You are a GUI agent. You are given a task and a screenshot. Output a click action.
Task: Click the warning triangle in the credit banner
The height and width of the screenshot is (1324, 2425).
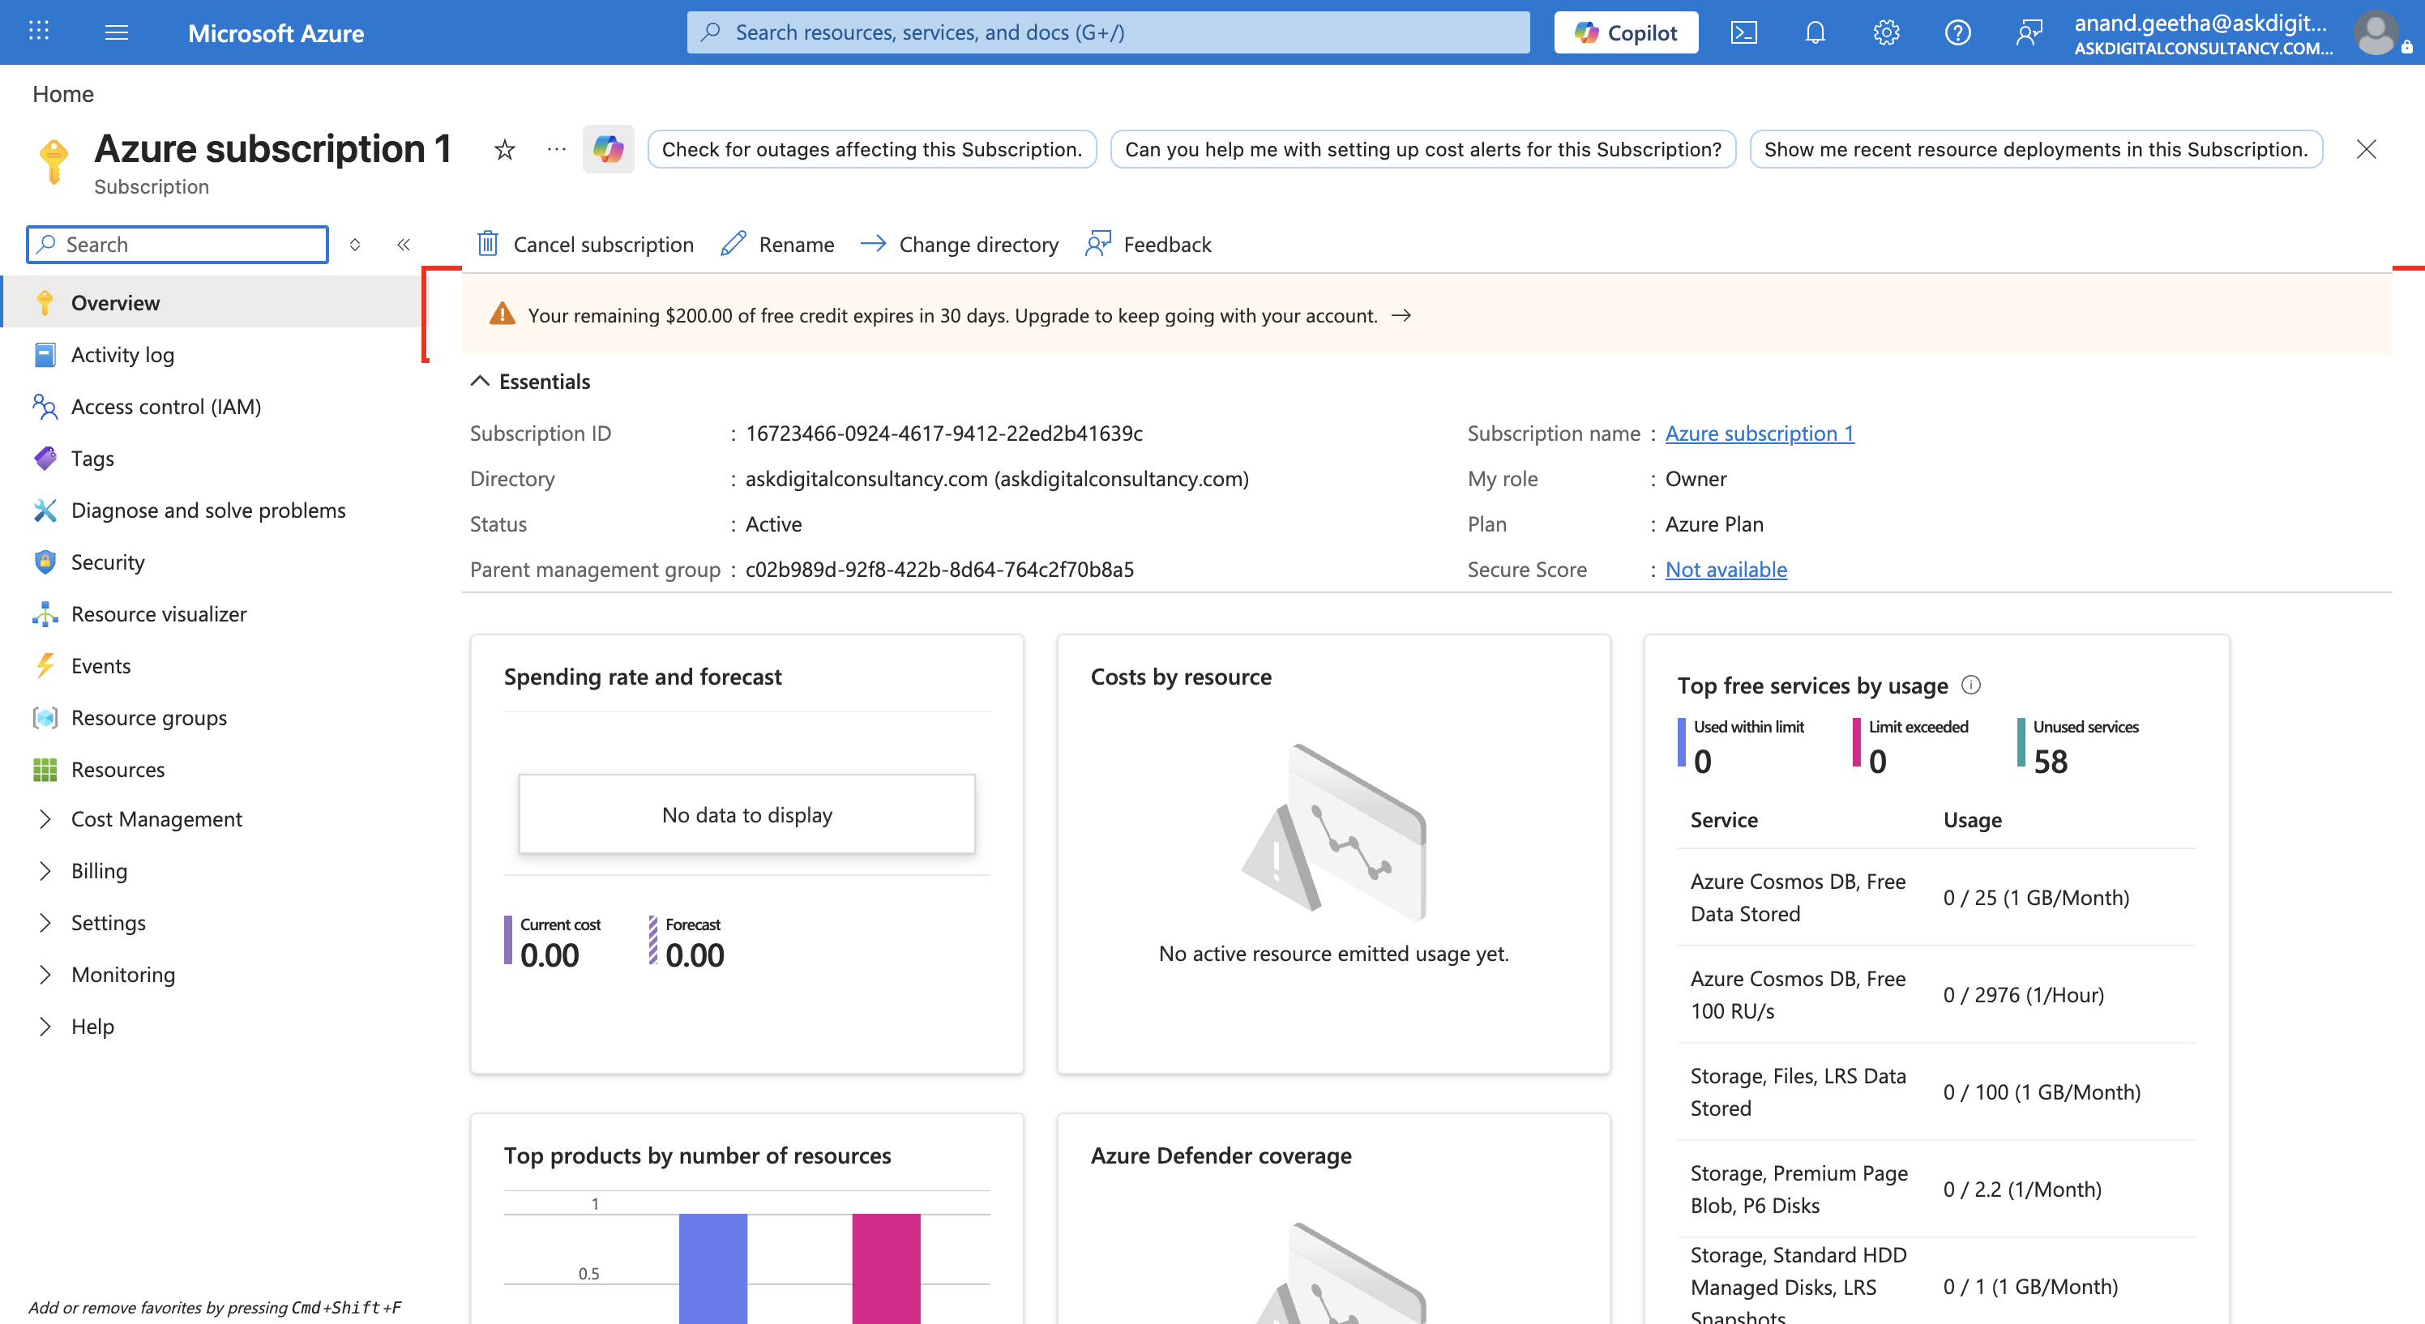tap(503, 314)
